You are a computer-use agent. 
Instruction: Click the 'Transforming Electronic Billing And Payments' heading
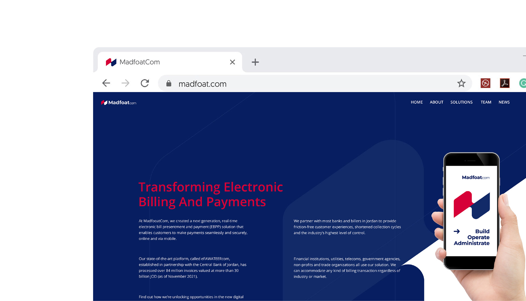click(x=210, y=194)
